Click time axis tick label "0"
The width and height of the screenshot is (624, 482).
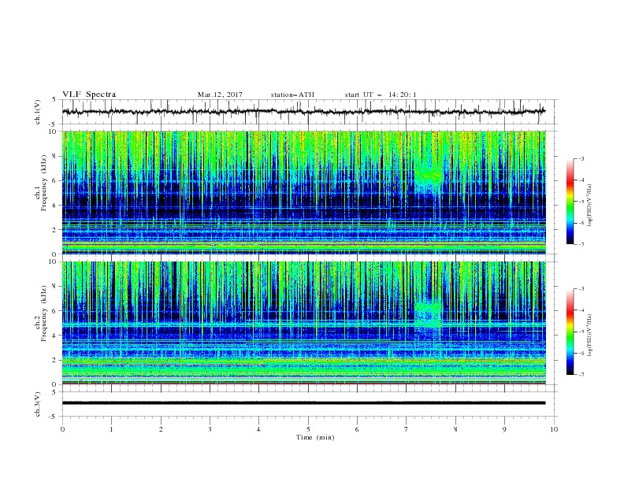click(x=62, y=429)
